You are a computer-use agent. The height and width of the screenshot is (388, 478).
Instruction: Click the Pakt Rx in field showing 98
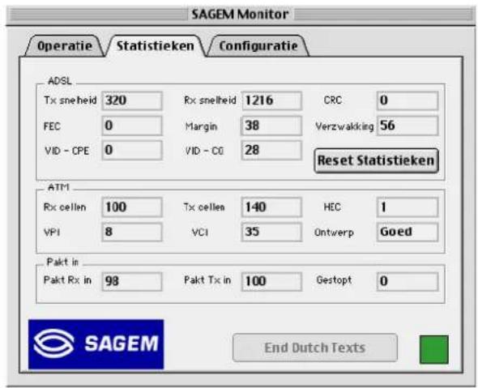[x=132, y=281]
